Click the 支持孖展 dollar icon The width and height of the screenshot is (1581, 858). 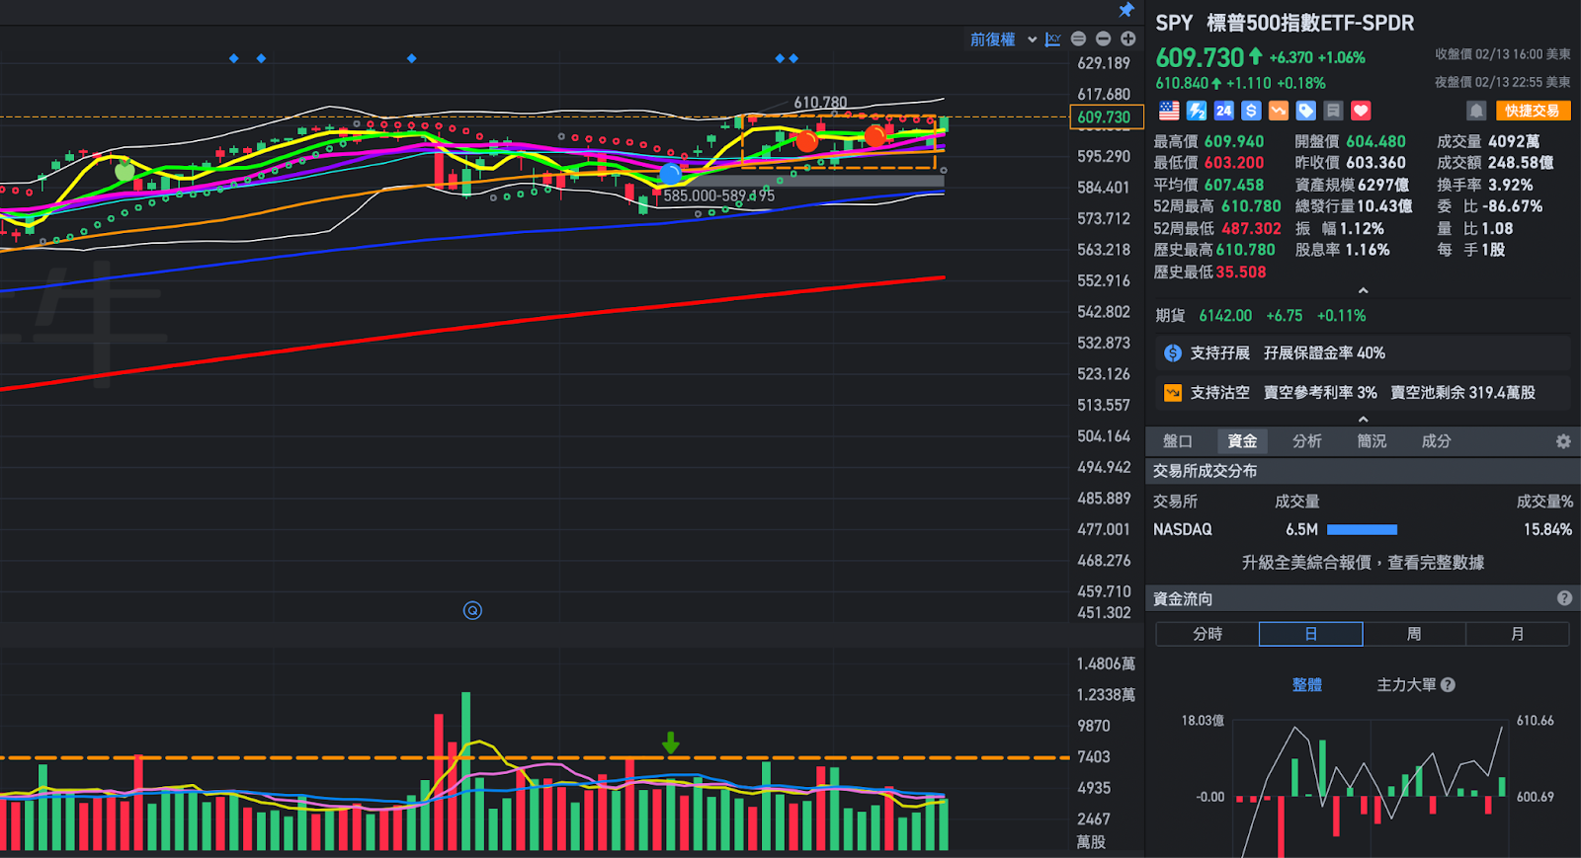[x=1173, y=352]
